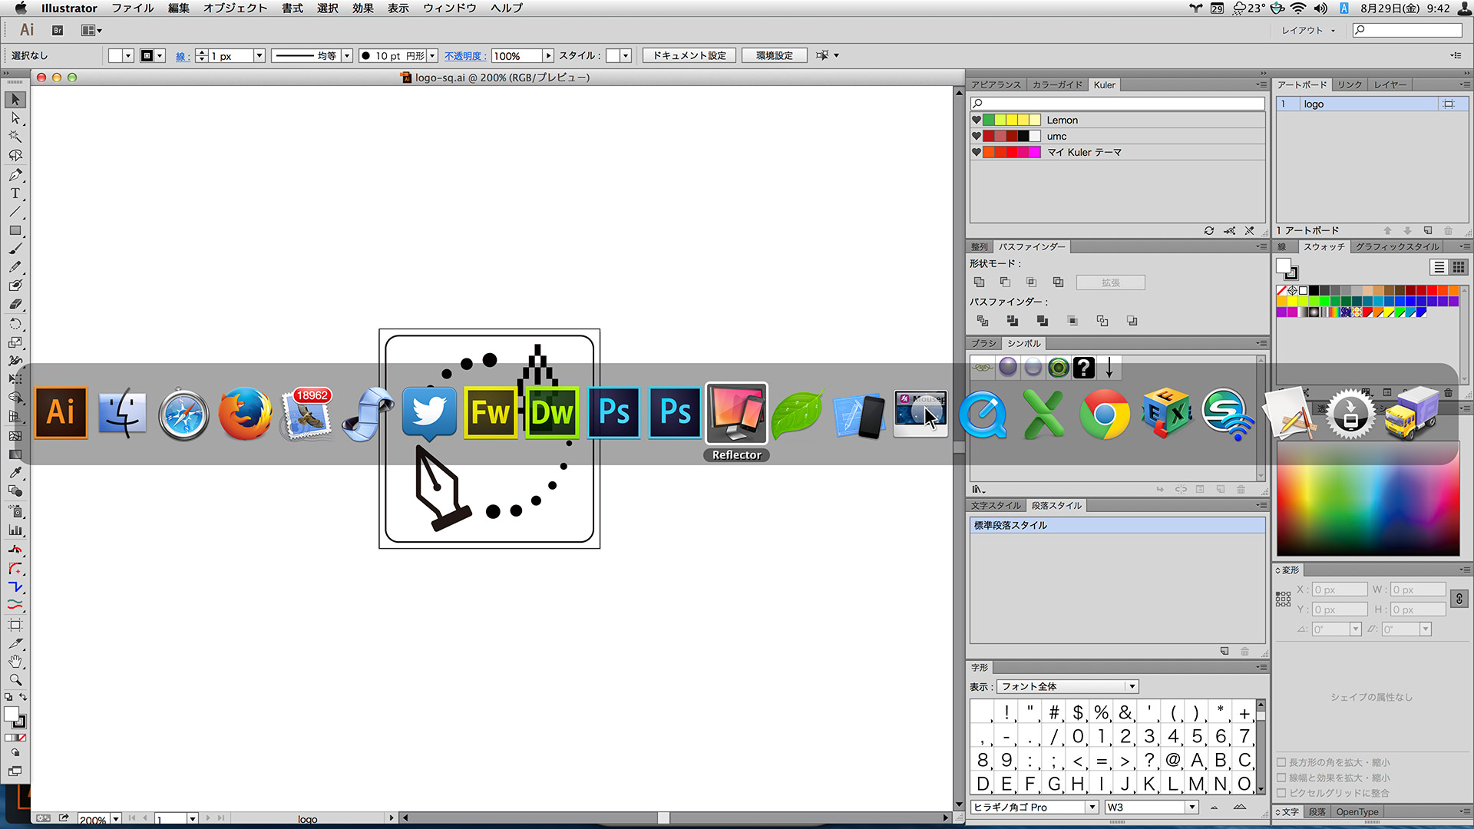This screenshot has height=829, width=1474.
Task: Select the Rotate tool in toolbar
Action: 15,323
